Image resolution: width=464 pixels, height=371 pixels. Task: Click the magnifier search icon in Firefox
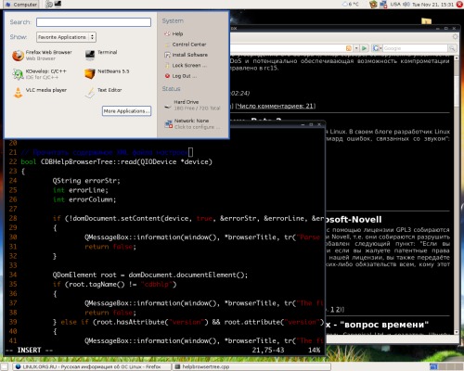[452, 48]
